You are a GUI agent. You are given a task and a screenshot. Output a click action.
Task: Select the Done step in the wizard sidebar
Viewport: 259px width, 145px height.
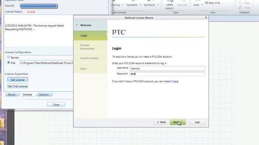tap(90, 69)
